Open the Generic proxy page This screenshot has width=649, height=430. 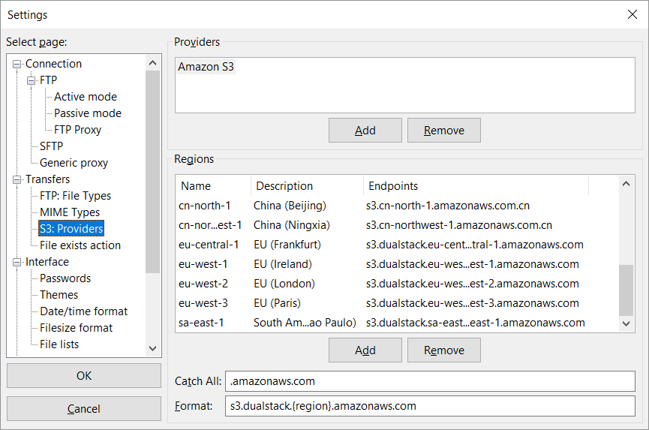(74, 163)
